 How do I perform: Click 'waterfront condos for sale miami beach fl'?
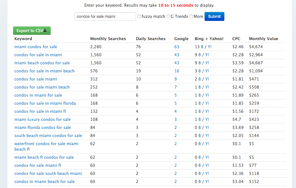(46, 147)
